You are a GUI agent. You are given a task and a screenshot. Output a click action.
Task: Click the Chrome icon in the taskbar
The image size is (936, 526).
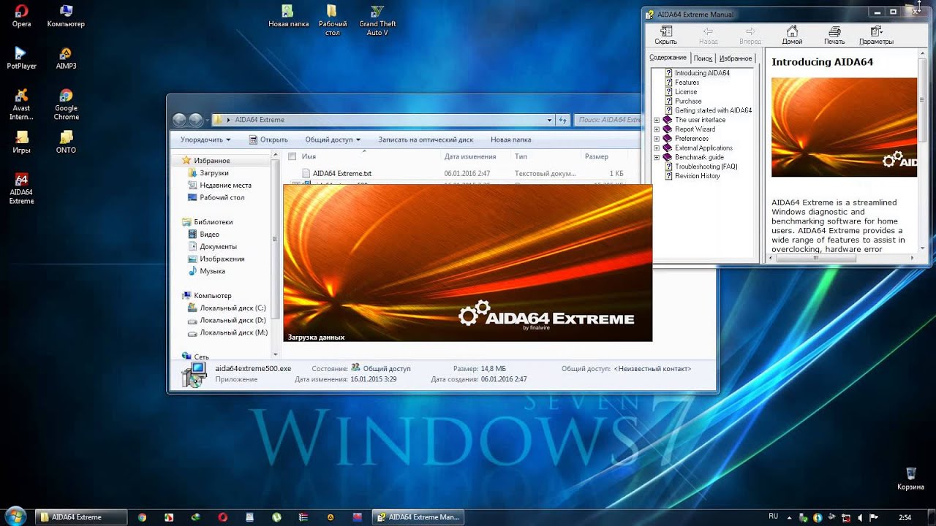(x=142, y=517)
